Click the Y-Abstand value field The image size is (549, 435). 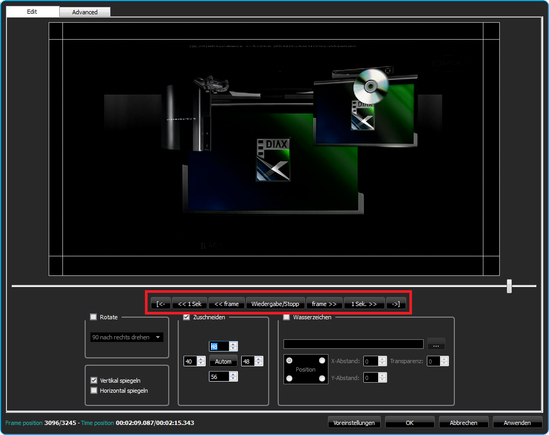[371, 377]
